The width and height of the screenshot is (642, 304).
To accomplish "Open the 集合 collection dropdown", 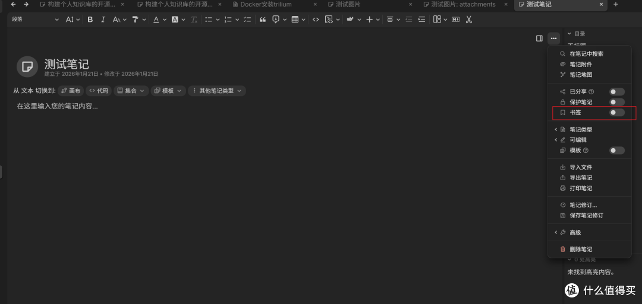I will [131, 91].
